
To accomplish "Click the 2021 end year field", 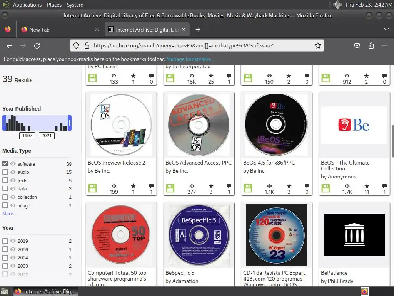I will tap(47, 136).
